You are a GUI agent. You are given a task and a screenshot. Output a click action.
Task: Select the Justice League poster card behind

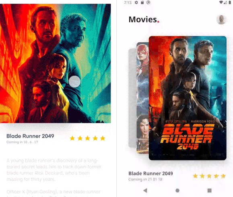(x=142, y=98)
